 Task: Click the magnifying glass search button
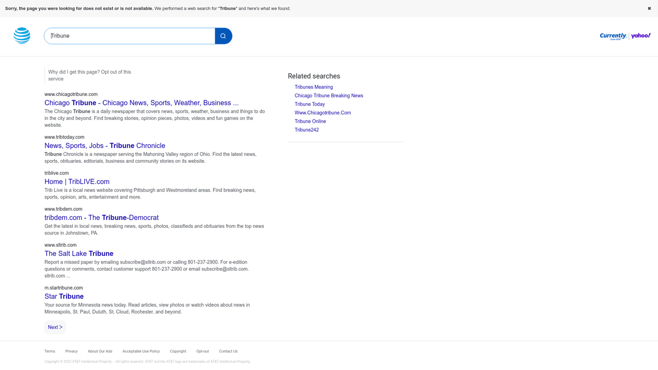(223, 36)
